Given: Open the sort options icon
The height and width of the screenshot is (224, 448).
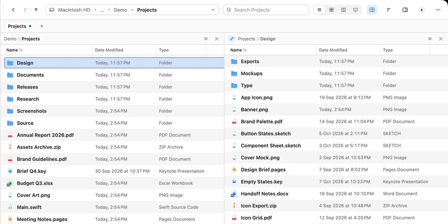Looking at the screenshot, I should tap(388, 10).
